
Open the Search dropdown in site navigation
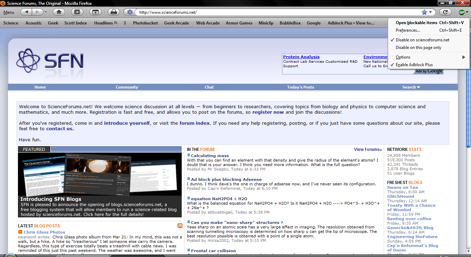(x=411, y=87)
